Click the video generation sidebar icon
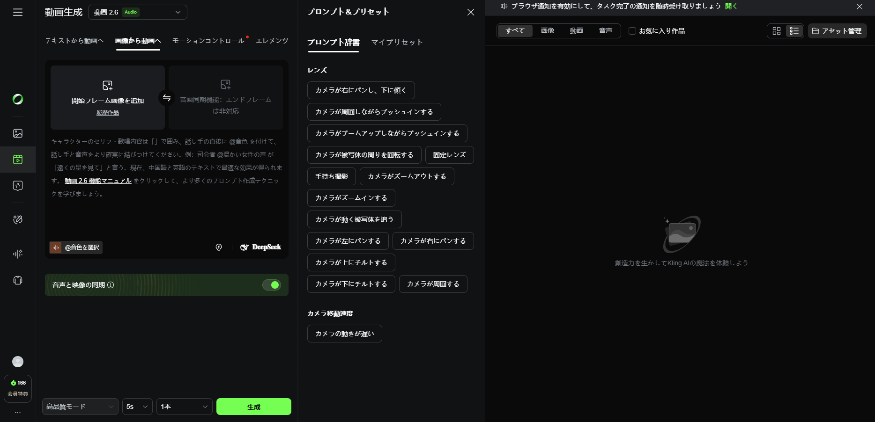The image size is (875, 422). 18,160
